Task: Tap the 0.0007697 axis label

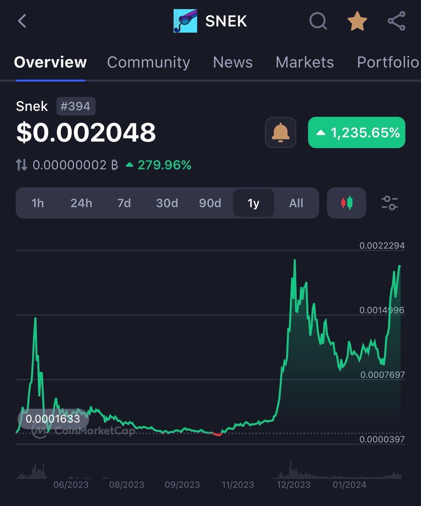Action: (382, 374)
